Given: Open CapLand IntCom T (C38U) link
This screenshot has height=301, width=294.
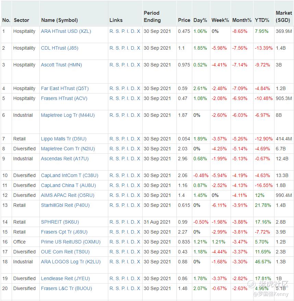Looking at the screenshot, I should tap(70, 175).
